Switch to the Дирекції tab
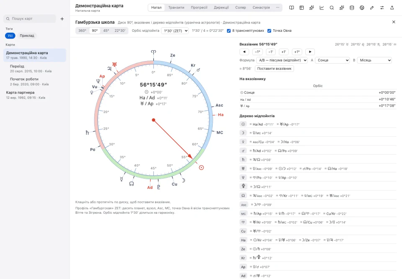 [221, 8]
